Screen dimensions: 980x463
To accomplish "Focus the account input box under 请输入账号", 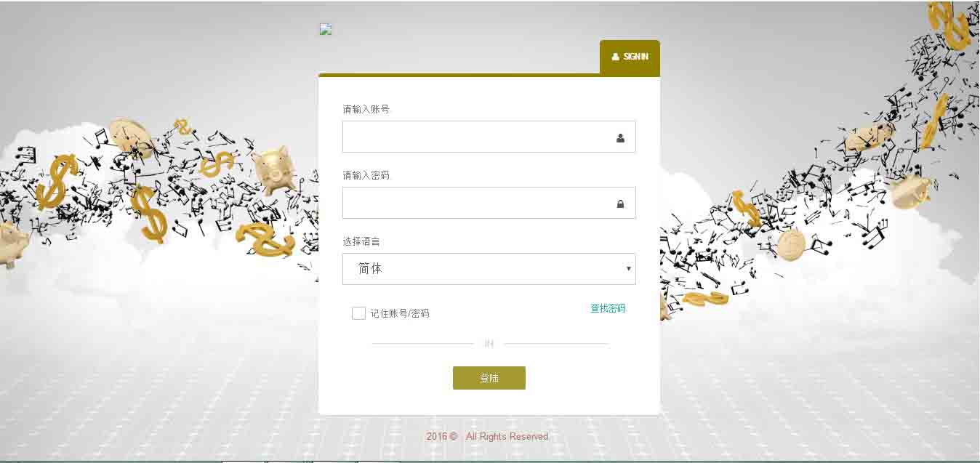I will click(x=489, y=137).
